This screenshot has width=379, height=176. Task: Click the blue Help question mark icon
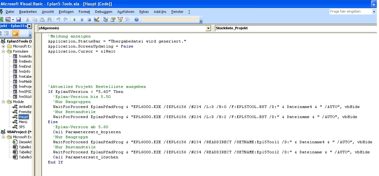pos(137,20)
